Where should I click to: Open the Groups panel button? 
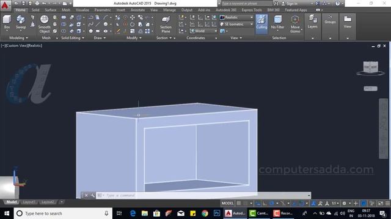[x=330, y=20]
